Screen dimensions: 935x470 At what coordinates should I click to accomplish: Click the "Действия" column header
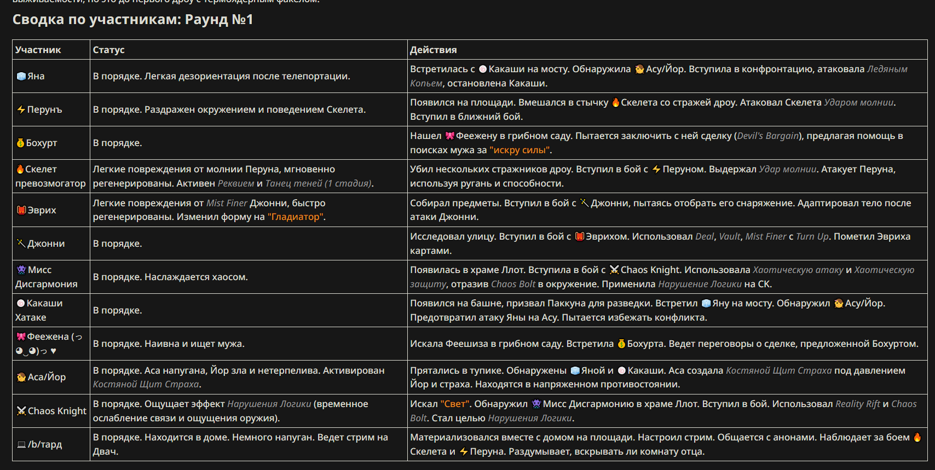tap(434, 50)
